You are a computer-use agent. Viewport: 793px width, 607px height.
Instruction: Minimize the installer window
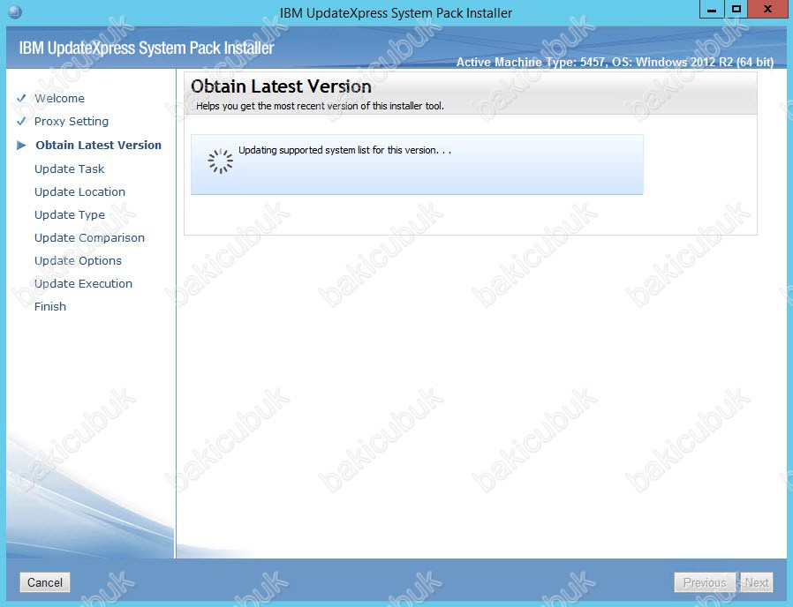tap(712, 10)
